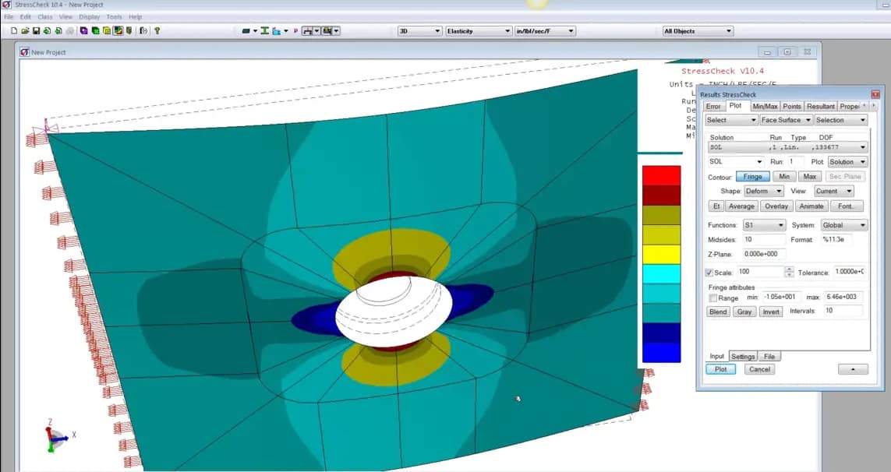Click the Animate button in the Plot panel
The image size is (891, 472).
(811, 206)
